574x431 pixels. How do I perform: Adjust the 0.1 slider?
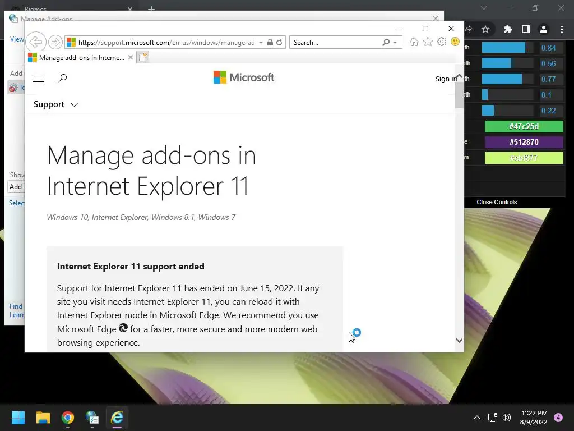[x=508, y=95]
